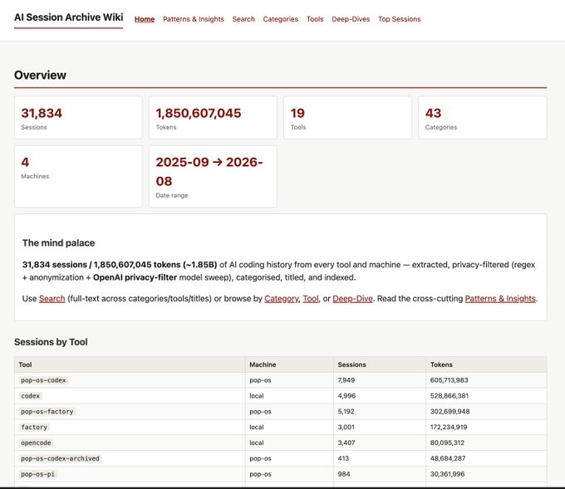The height and width of the screenshot is (489, 565).
Task: Click the 43 Categories stat card
Action: (483, 117)
